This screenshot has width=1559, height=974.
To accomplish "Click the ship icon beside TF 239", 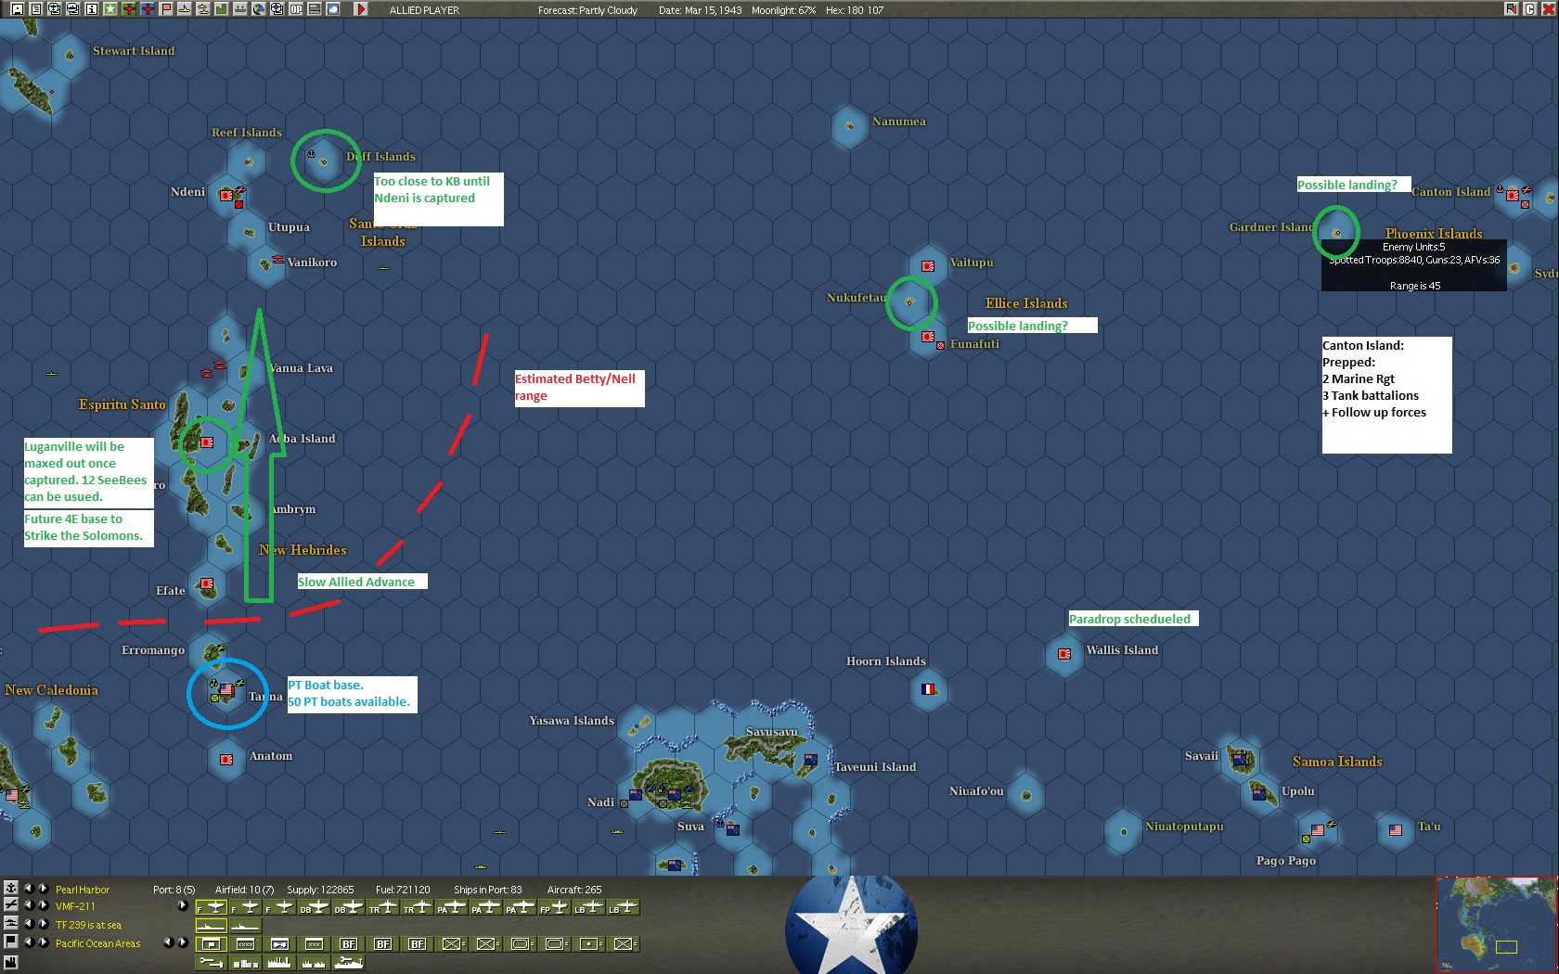I will coord(11,923).
